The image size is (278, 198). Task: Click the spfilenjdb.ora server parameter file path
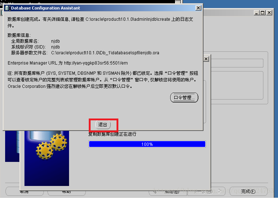click(x=105, y=53)
